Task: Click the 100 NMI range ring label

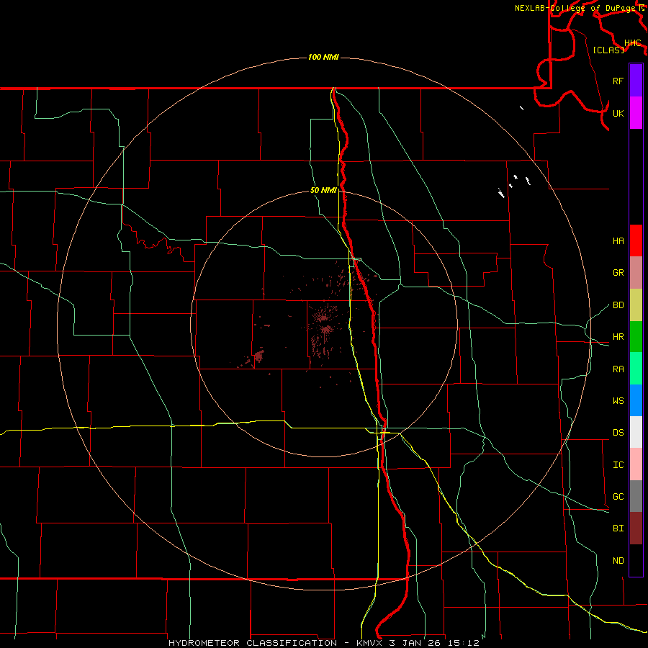Action: pos(323,57)
